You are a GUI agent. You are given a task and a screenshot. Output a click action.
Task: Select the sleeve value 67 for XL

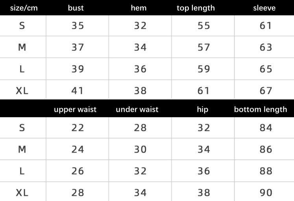[266, 90]
